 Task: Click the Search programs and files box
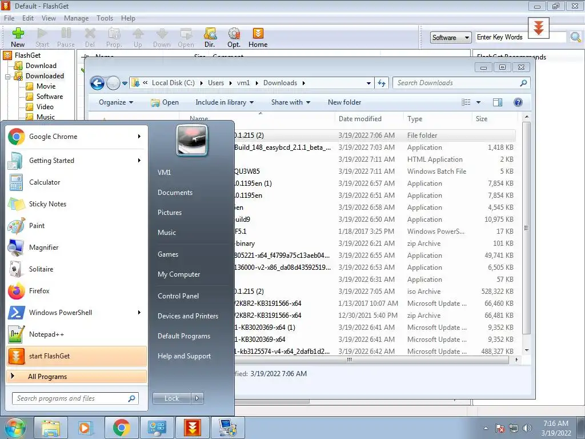[x=75, y=398]
